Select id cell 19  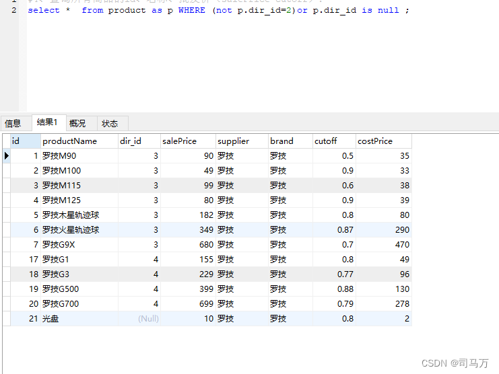point(26,289)
